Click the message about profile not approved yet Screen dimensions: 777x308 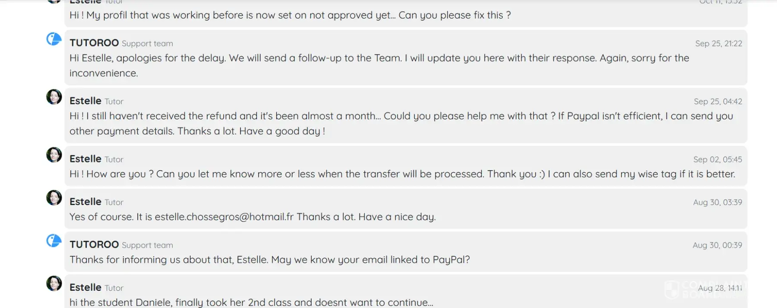[x=290, y=16]
